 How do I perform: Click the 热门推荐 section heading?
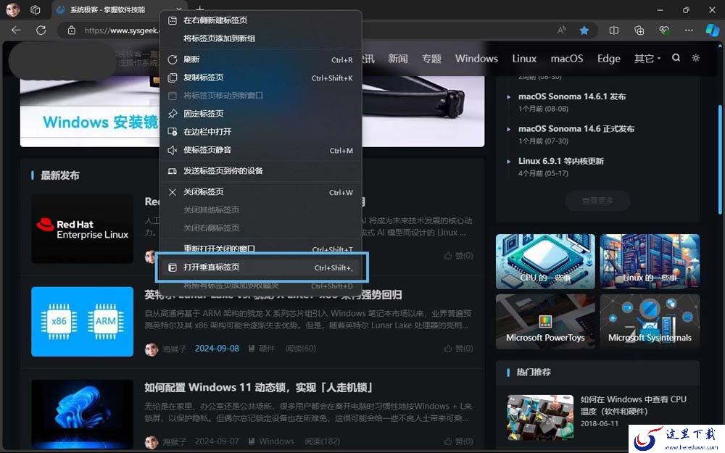pos(534,372)
